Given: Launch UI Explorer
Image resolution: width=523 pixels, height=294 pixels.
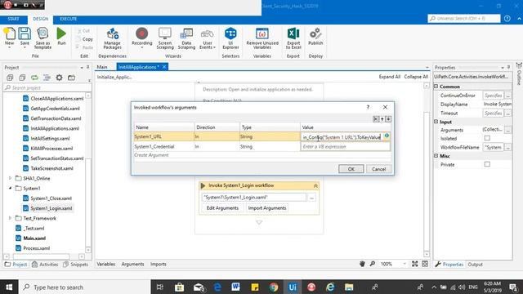Looking at the screenshot, I should coord(230,38).
